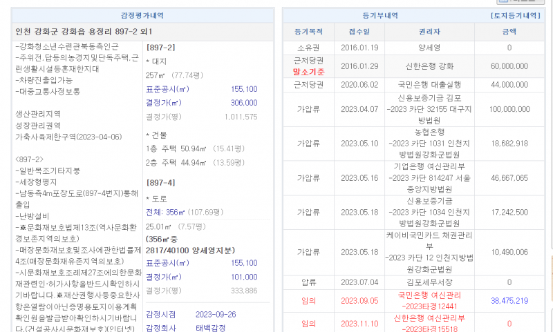Click the 감정시점 date 2023-09-26

pos(216,314)
